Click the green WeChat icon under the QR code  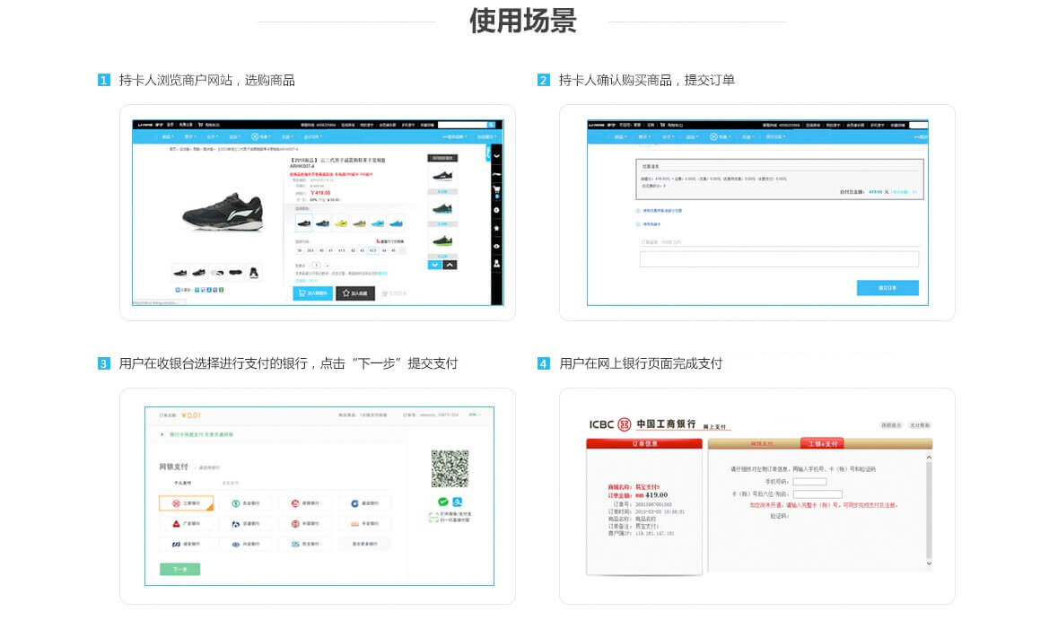(443, 502)
